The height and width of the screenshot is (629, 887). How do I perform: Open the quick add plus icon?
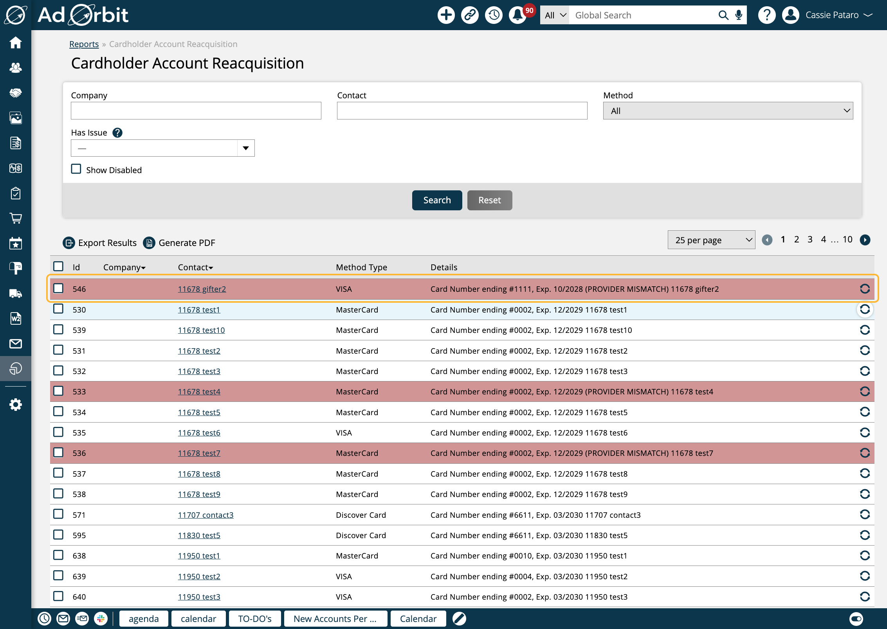[x=446, y=15]
